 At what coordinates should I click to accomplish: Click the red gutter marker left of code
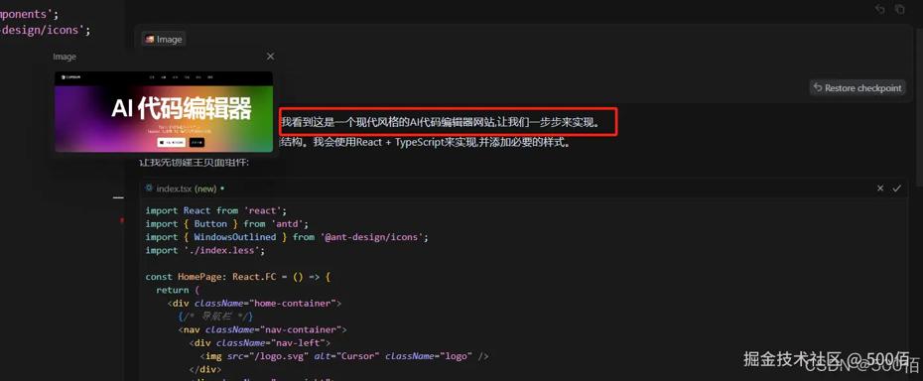tap(122, 220)
